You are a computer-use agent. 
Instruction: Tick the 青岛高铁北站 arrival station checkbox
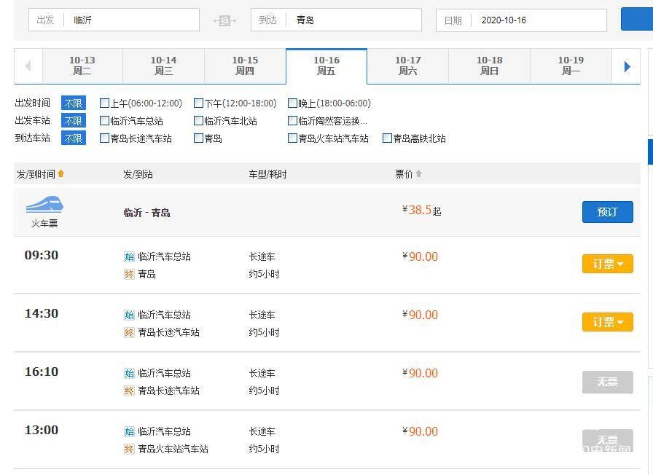[x=387, y=138]
